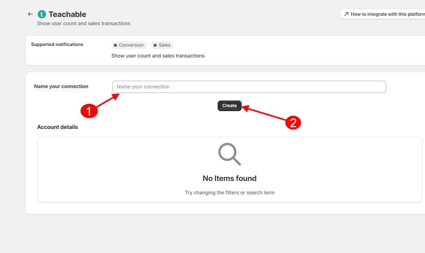Select the Sales notification badge text
Viewport: 425px width, 253px height.
pos(165,45)
